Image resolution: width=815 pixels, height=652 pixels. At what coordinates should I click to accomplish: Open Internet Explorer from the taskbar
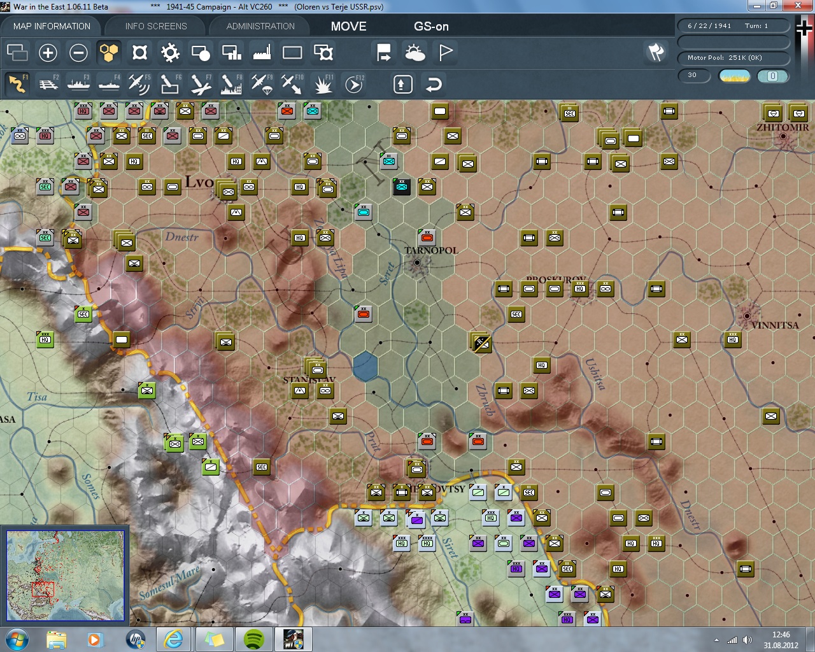pos(173,639)
